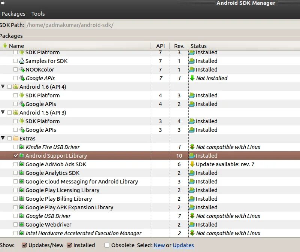
Task: Collapse the Extras group
Action: click(x=3, y=138)
